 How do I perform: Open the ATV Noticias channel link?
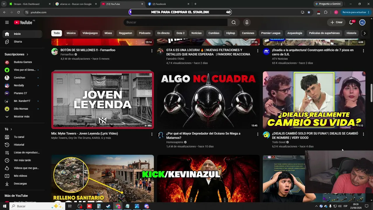280,59
